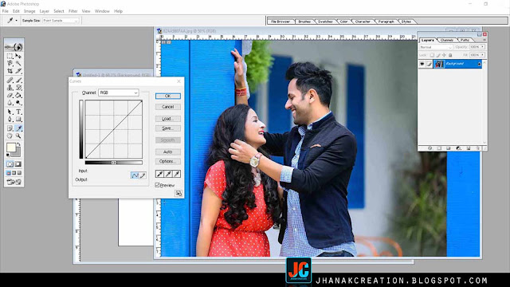Open the layer blend mode Normal dropdown
The height and width of the screenshot is (287, 510).
click(x=436, y=47)
